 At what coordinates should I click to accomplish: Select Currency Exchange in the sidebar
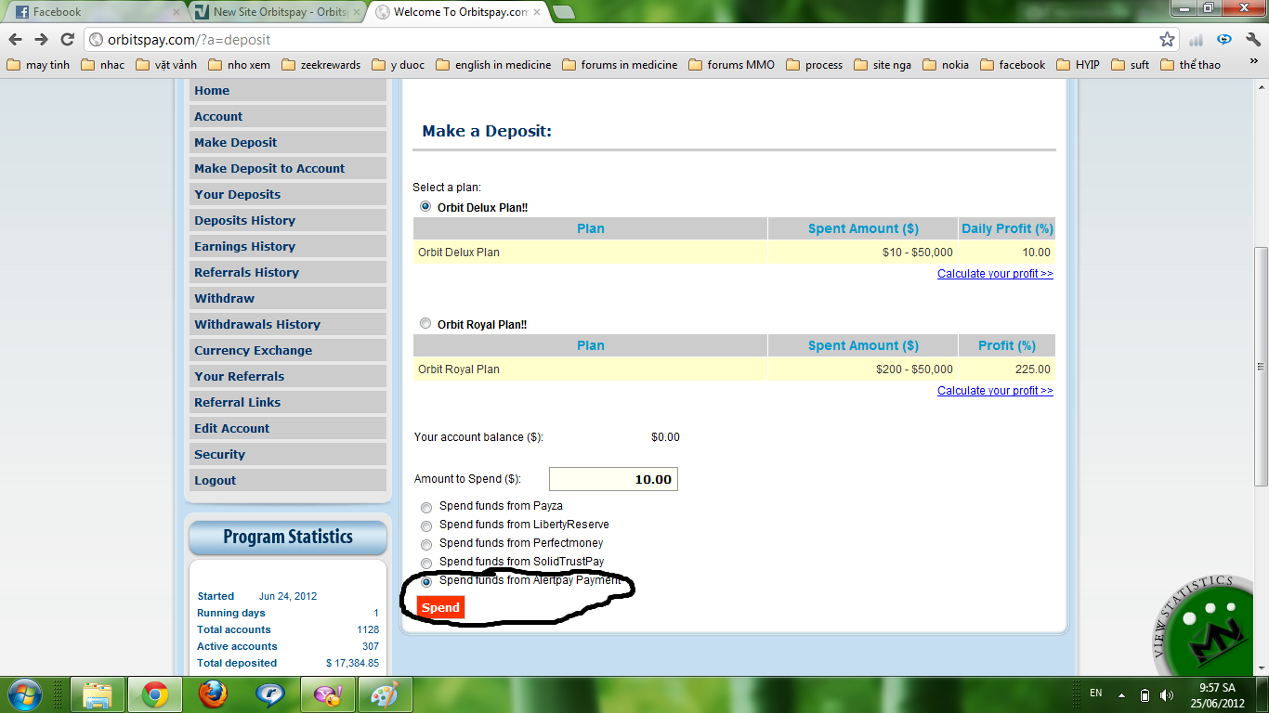point(287,350)
